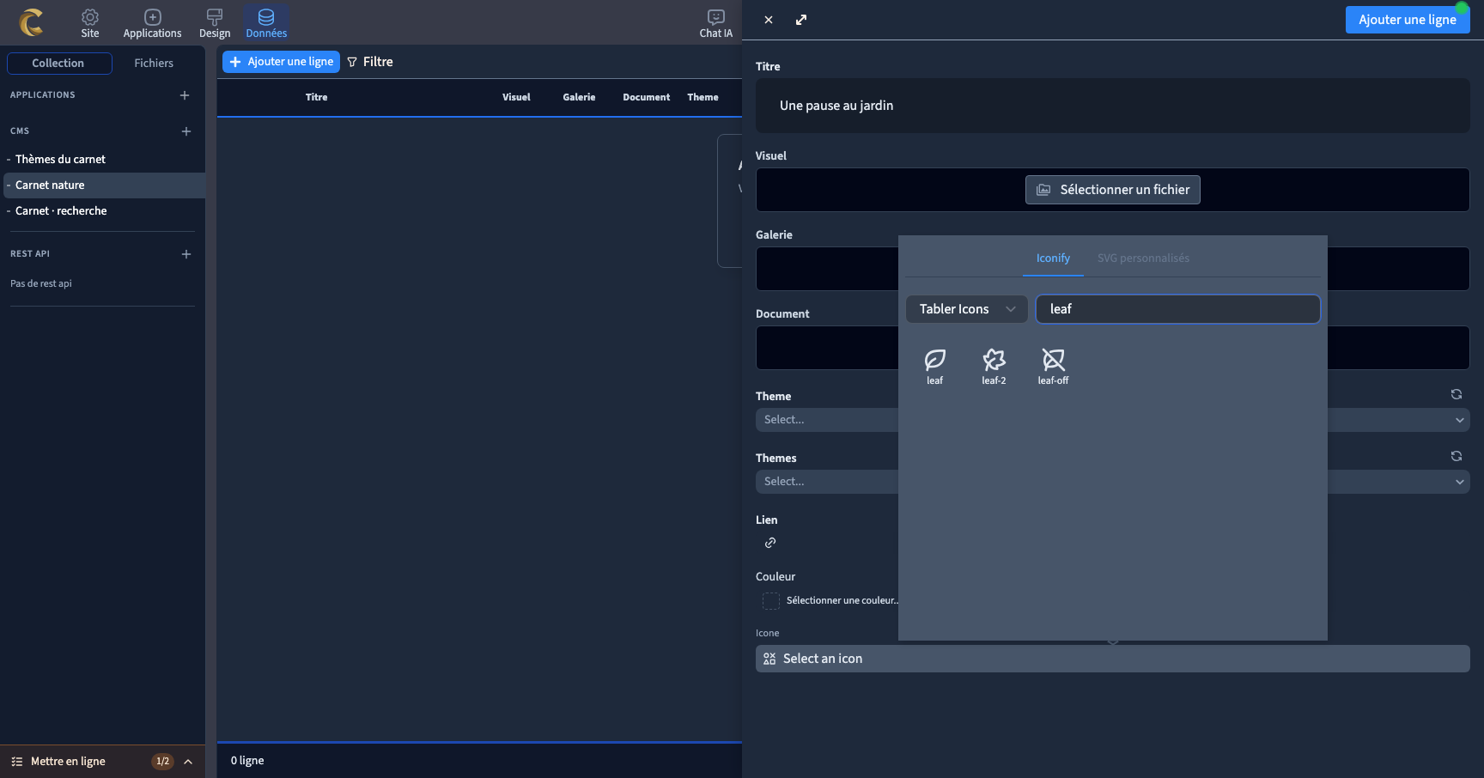Image resolution: width=1484 pixels, height=778 pixels.
Task: Open the Couleur color swatch picker
Action: click(771, 601)
